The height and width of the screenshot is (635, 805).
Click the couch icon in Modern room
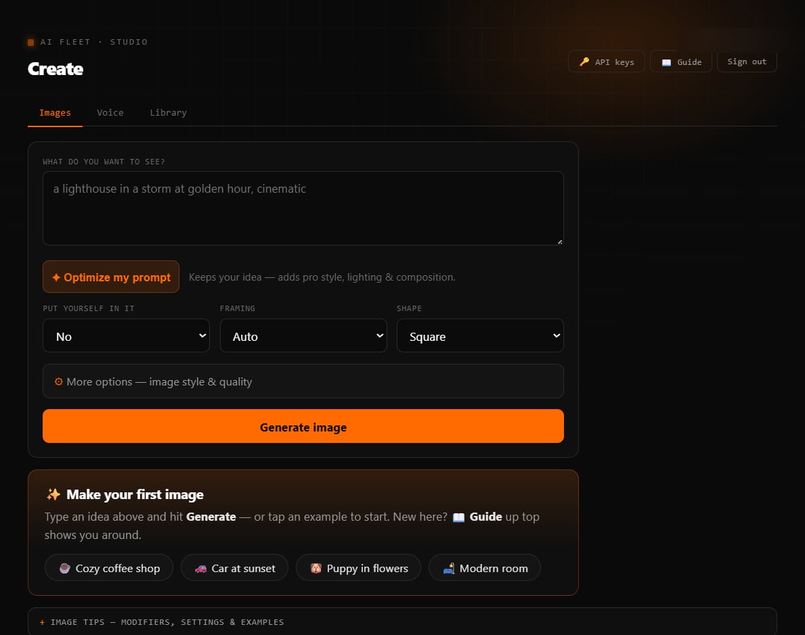coord(449,568)
